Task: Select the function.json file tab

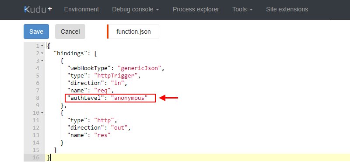Action: click(x=133, y=32)
